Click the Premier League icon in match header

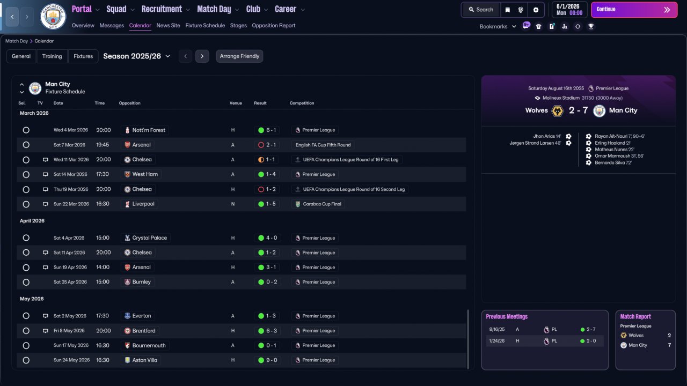coord(591,88)
